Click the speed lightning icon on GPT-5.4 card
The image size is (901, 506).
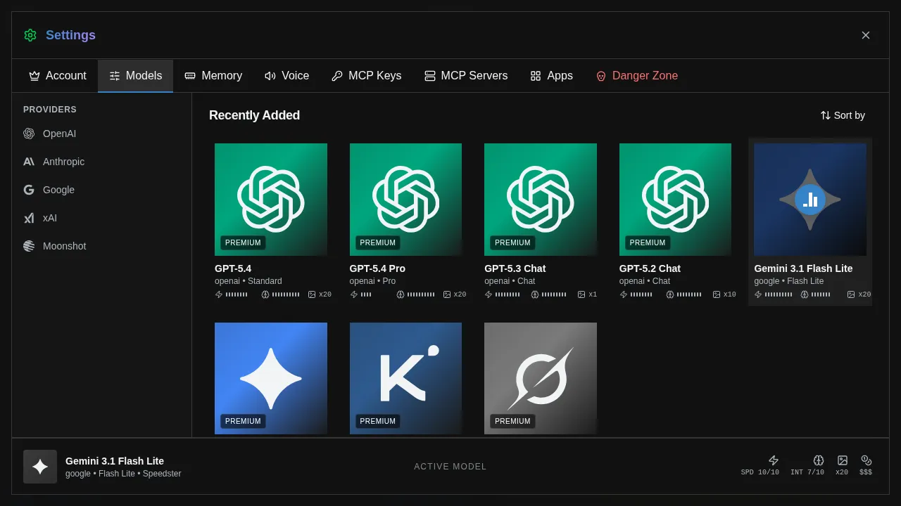(x=218, y=294)
